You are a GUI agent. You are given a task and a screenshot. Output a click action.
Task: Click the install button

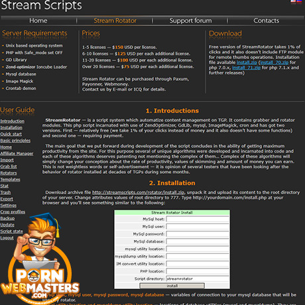[172, 286]
